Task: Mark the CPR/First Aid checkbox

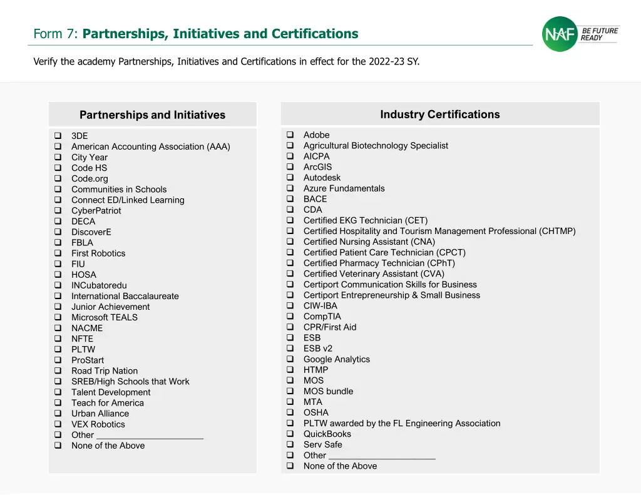Action: tap(290, 327)
